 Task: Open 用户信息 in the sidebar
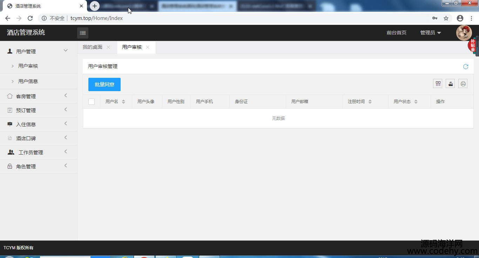[28, 81]
